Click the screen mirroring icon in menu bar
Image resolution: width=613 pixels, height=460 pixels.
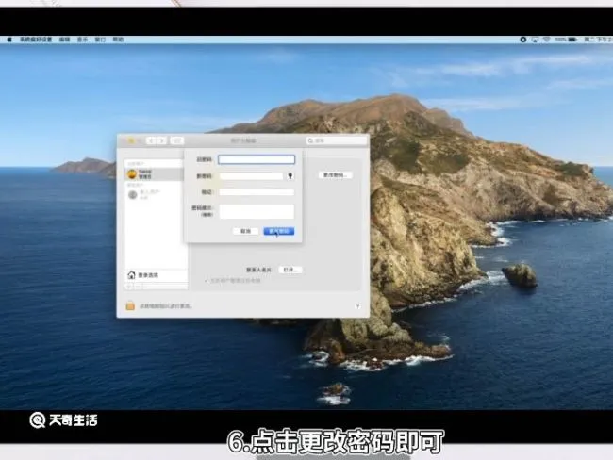click(535, 40)
